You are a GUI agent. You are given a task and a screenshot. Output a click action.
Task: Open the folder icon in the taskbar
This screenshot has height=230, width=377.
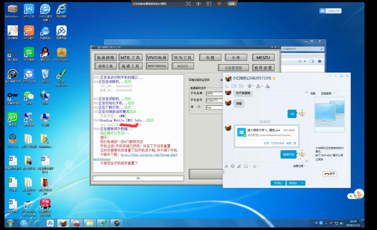click(x=90, y=223)
